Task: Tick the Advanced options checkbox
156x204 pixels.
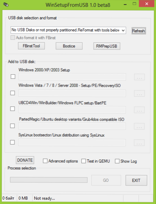Action: coord(45,161)
